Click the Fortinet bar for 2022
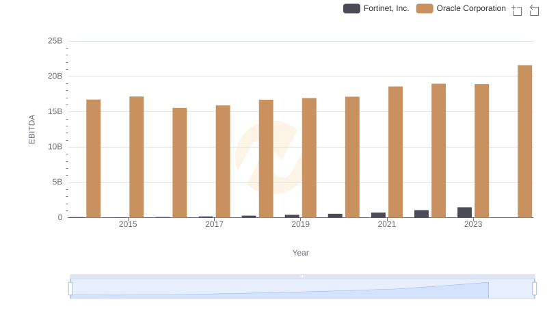Screen dimensions: 547x315 (x=421, y=214)
